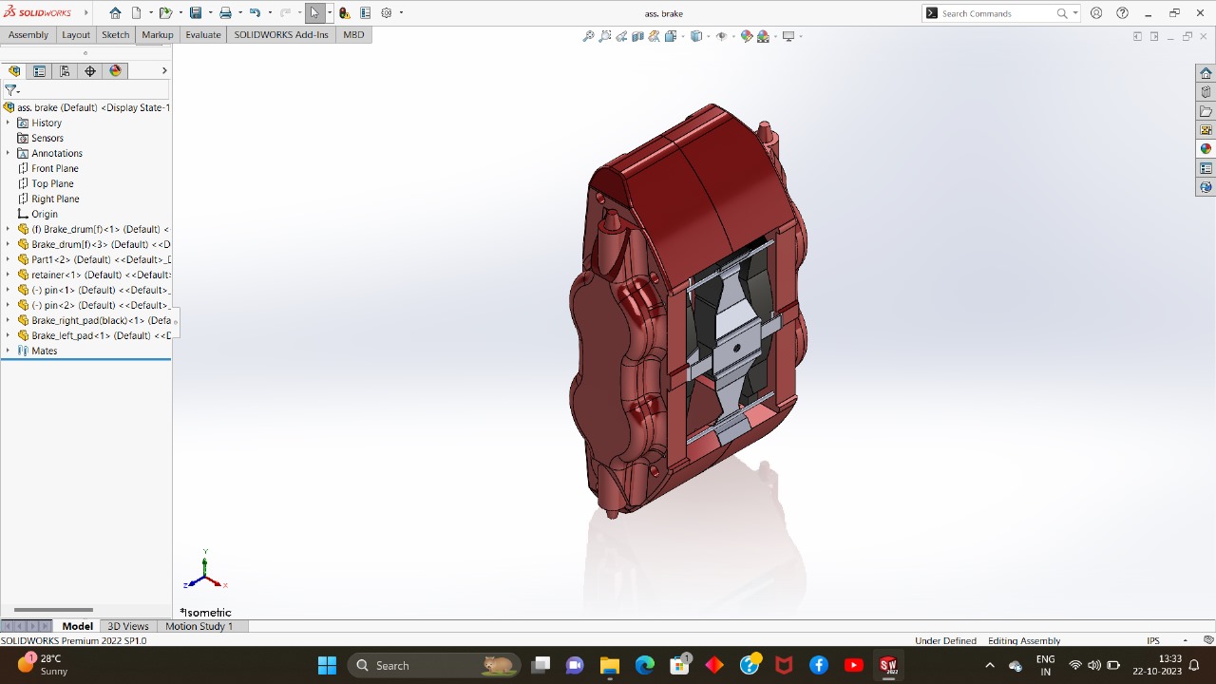1216x684 pixels.
Task: Click the Previous View icon
Action: tap(621, 36)
